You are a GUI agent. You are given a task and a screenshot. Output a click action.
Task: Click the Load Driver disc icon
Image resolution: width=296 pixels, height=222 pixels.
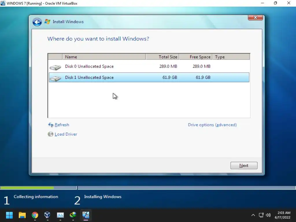[x=50, y=134]
